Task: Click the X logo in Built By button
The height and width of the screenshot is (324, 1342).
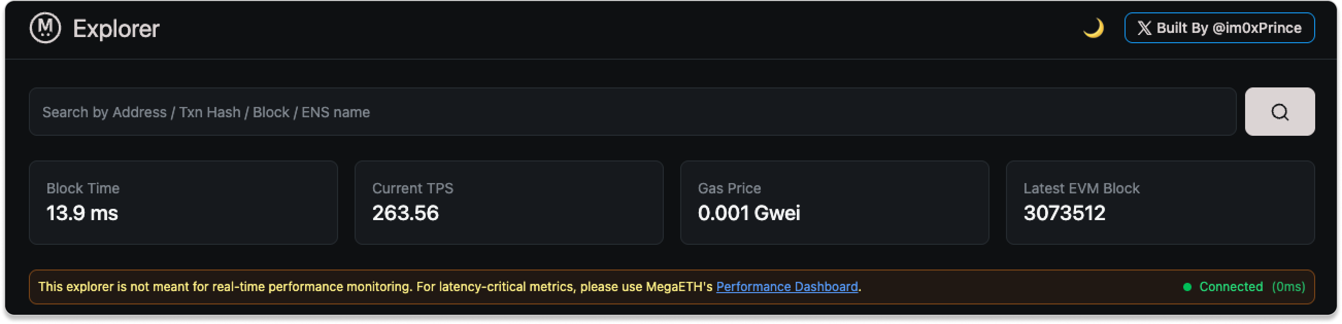Action: coord(1144,28)
